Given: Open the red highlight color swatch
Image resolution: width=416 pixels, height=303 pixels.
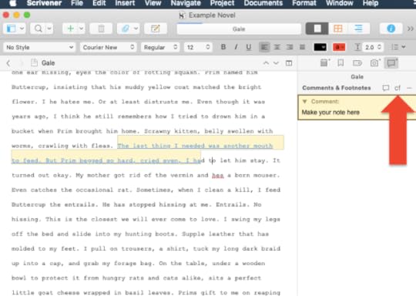Looking at the screenshot, I should pyautogui.click(x=339, y=47).
